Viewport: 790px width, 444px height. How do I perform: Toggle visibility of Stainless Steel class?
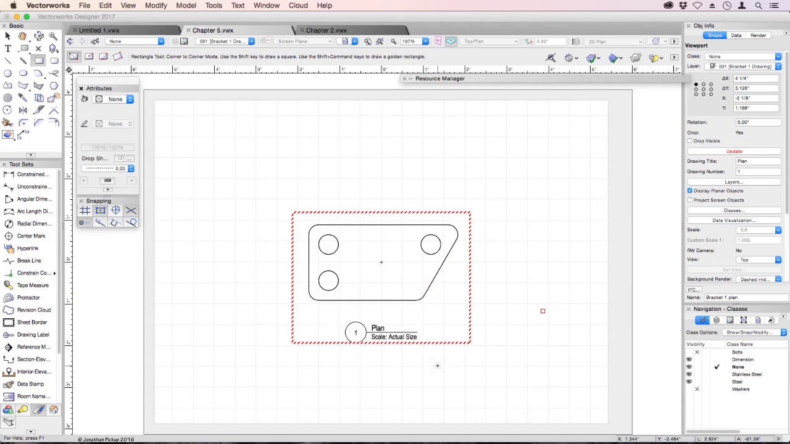(x=689, y=374)
